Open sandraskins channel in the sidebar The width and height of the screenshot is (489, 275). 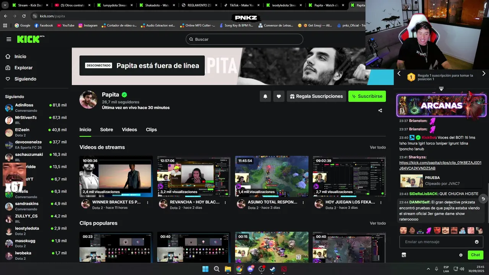coord(36,206)
